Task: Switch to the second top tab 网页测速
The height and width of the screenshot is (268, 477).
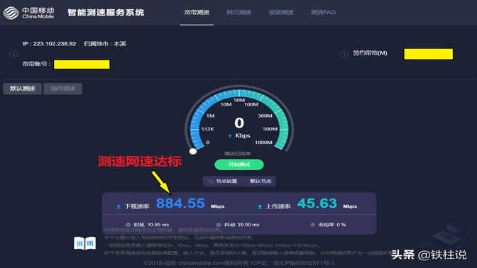Action: (238, 13)
